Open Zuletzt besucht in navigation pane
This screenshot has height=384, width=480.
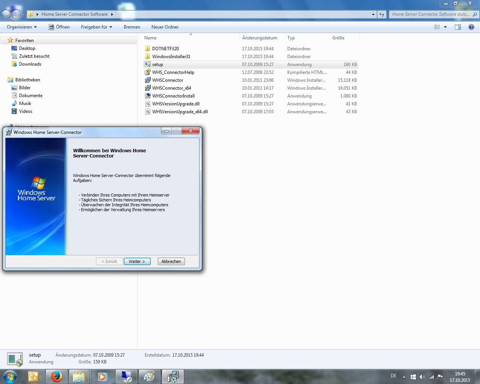click(x=34, y=56)
